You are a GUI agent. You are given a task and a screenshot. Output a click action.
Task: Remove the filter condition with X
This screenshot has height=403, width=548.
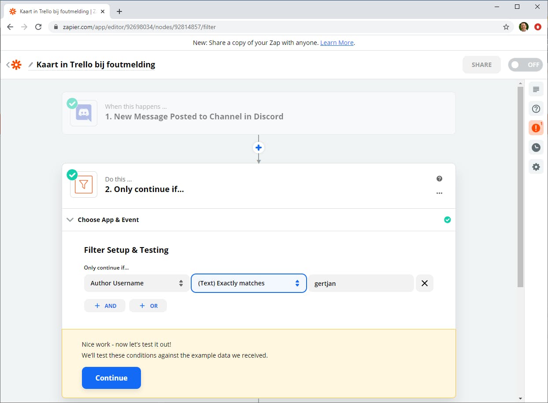click(x=425, y=283)
